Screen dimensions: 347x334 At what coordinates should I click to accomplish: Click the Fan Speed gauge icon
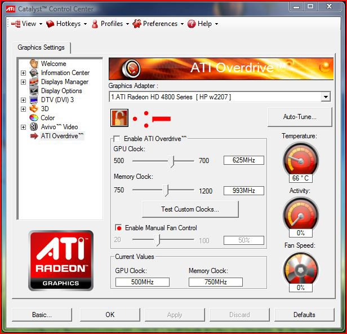301,269
